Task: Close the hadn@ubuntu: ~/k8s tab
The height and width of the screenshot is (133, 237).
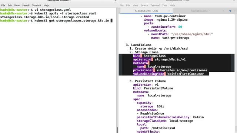Action: (x=169, y=11)
